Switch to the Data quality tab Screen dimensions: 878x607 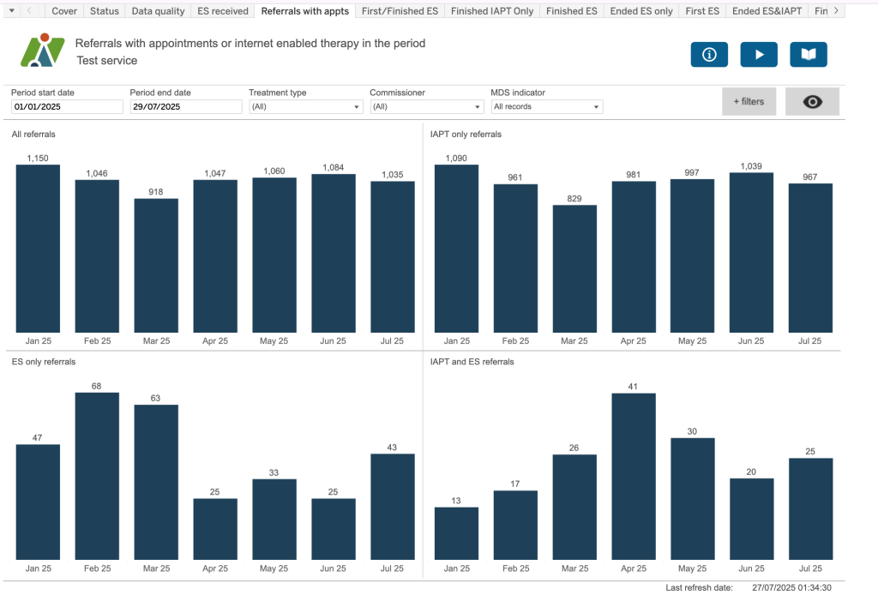coord(157,11)
